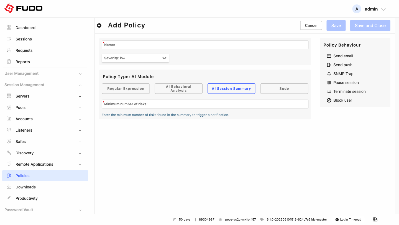Image resolution: width=399 pixels, height=225 pixels.
Task: Click the Reports clipboard icon
Action: pos(9,62)
